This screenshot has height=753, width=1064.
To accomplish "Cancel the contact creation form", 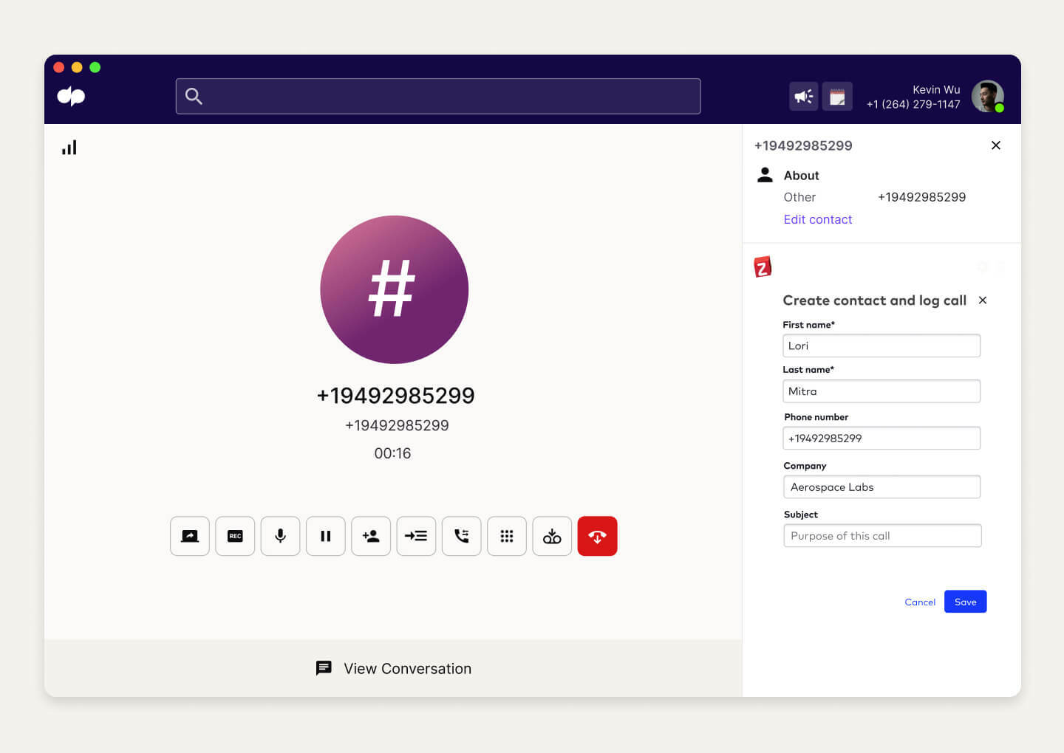I will (919, 602).
